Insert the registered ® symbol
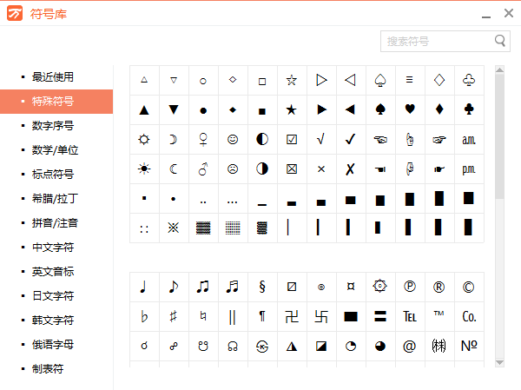521x390 pixels. click(x=439, y=287)
